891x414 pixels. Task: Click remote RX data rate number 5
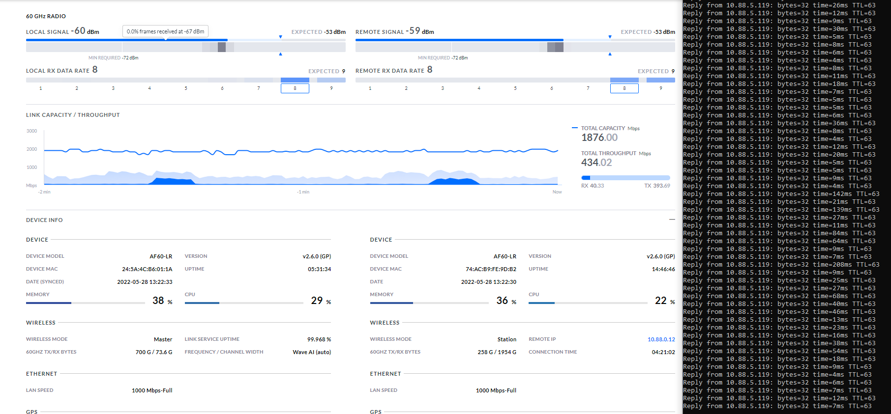click(x=515, y=88)
